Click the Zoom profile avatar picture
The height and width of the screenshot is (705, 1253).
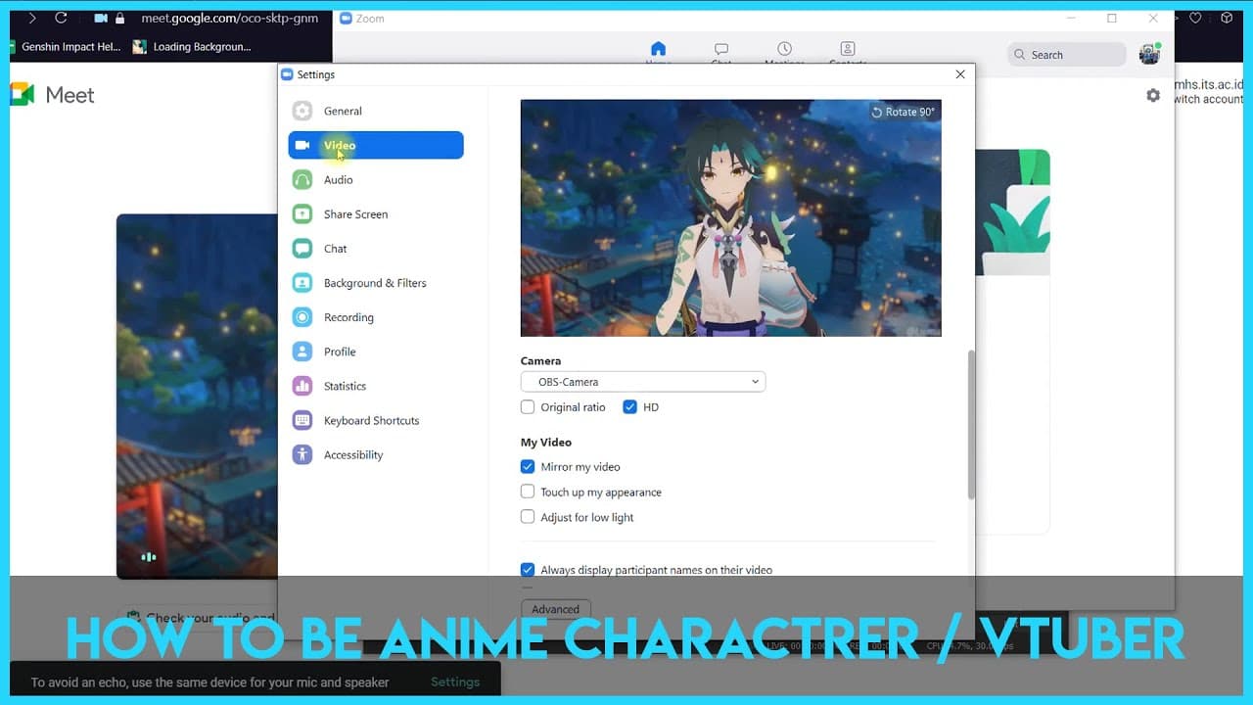(1149, 55)
